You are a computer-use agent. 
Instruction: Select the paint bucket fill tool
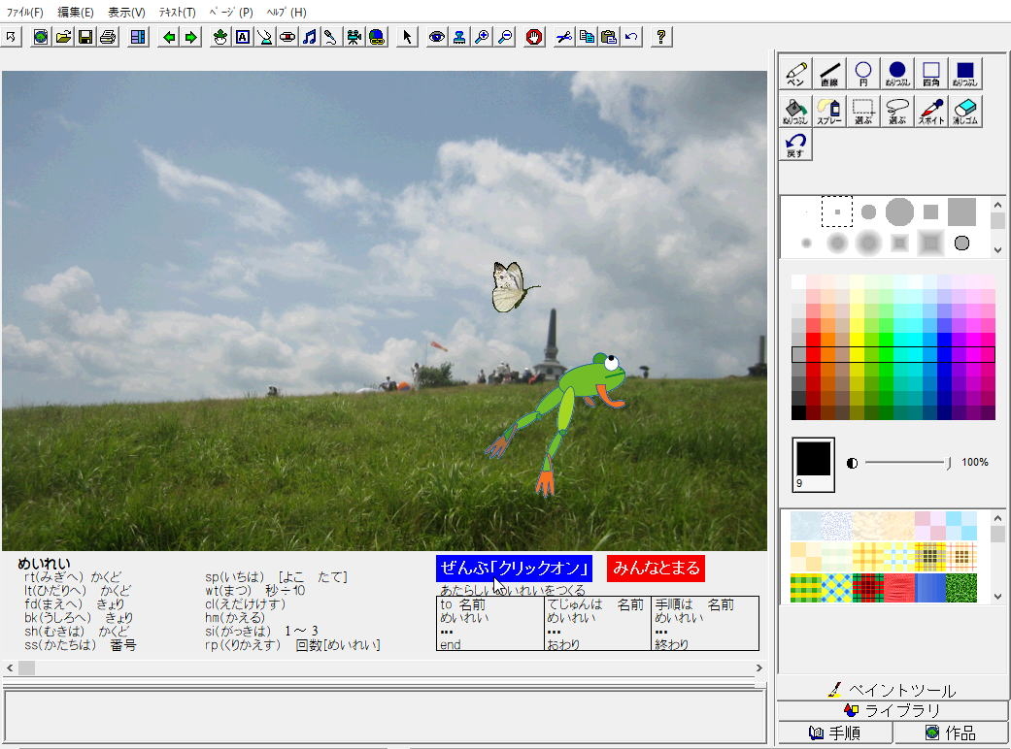(795, 111)
